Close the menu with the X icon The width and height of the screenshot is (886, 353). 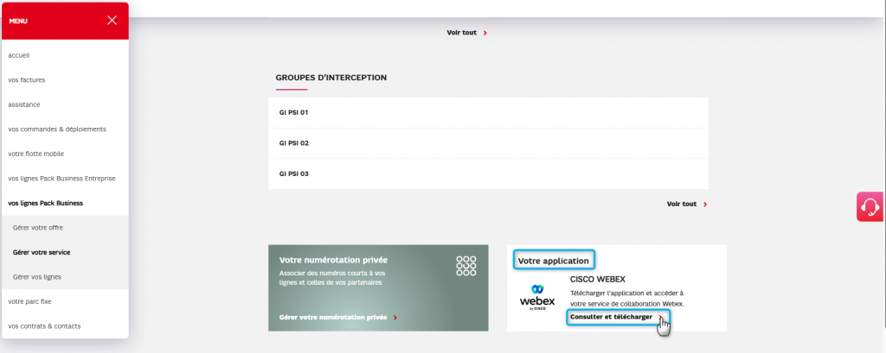tap(112, 21)
